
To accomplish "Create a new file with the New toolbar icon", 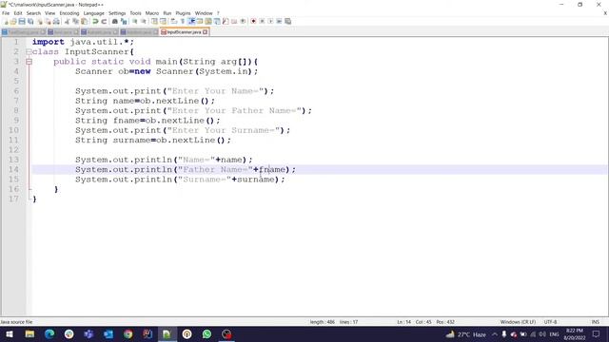I will click(x=7, y=21).
